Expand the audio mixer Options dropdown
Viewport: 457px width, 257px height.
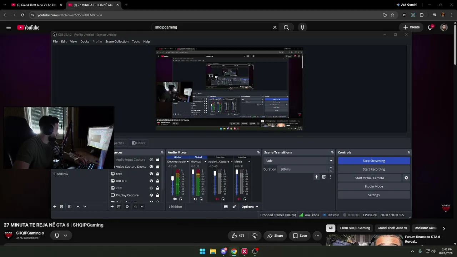coord(250,207)
